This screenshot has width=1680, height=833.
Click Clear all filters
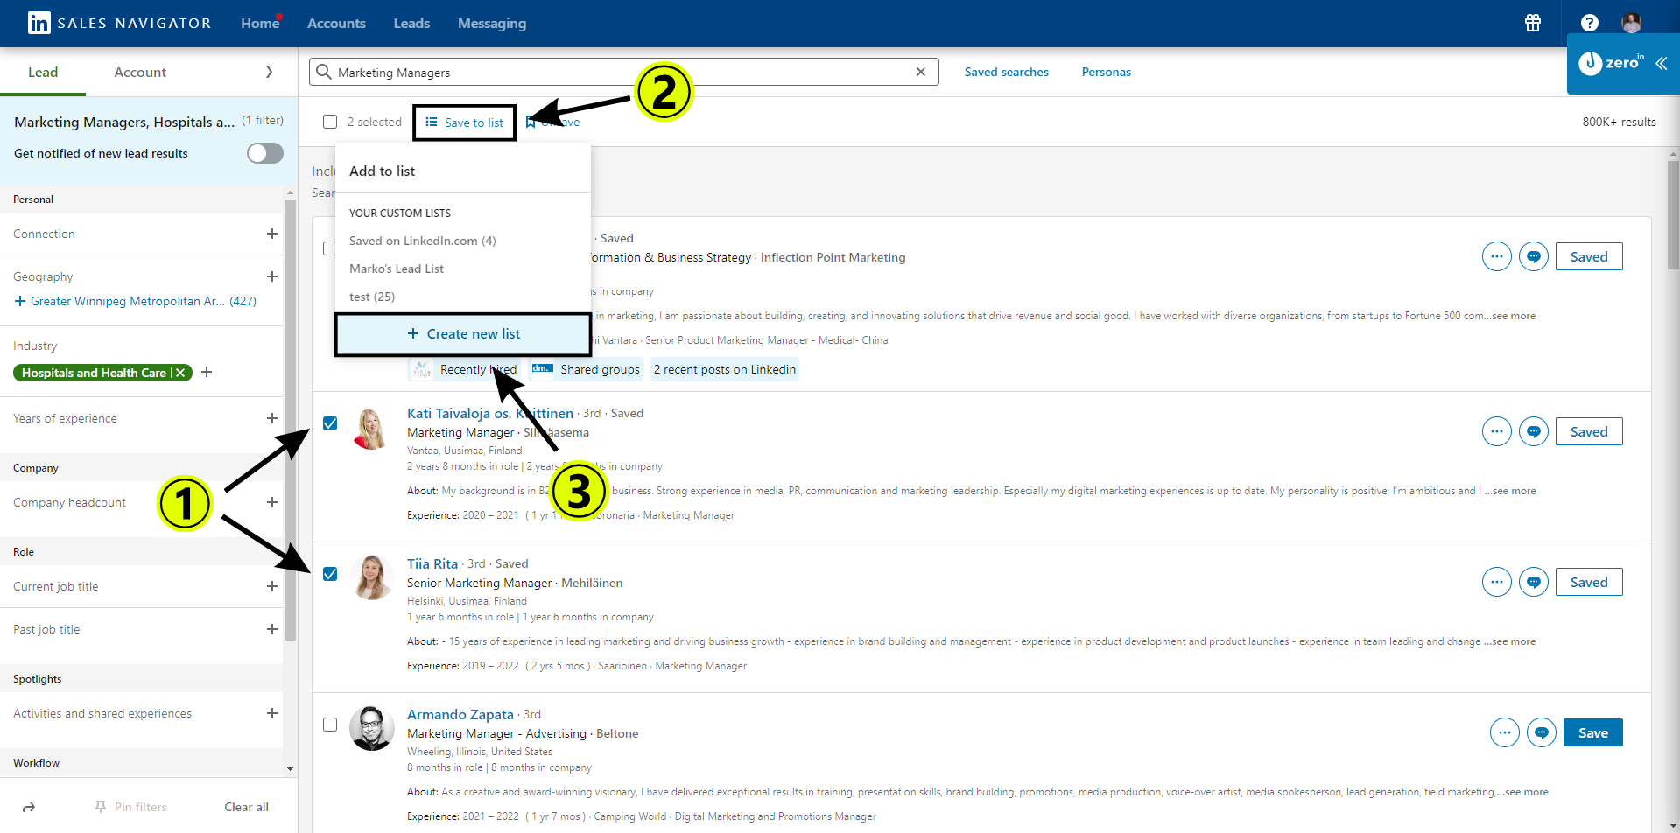tap(246, 807)
